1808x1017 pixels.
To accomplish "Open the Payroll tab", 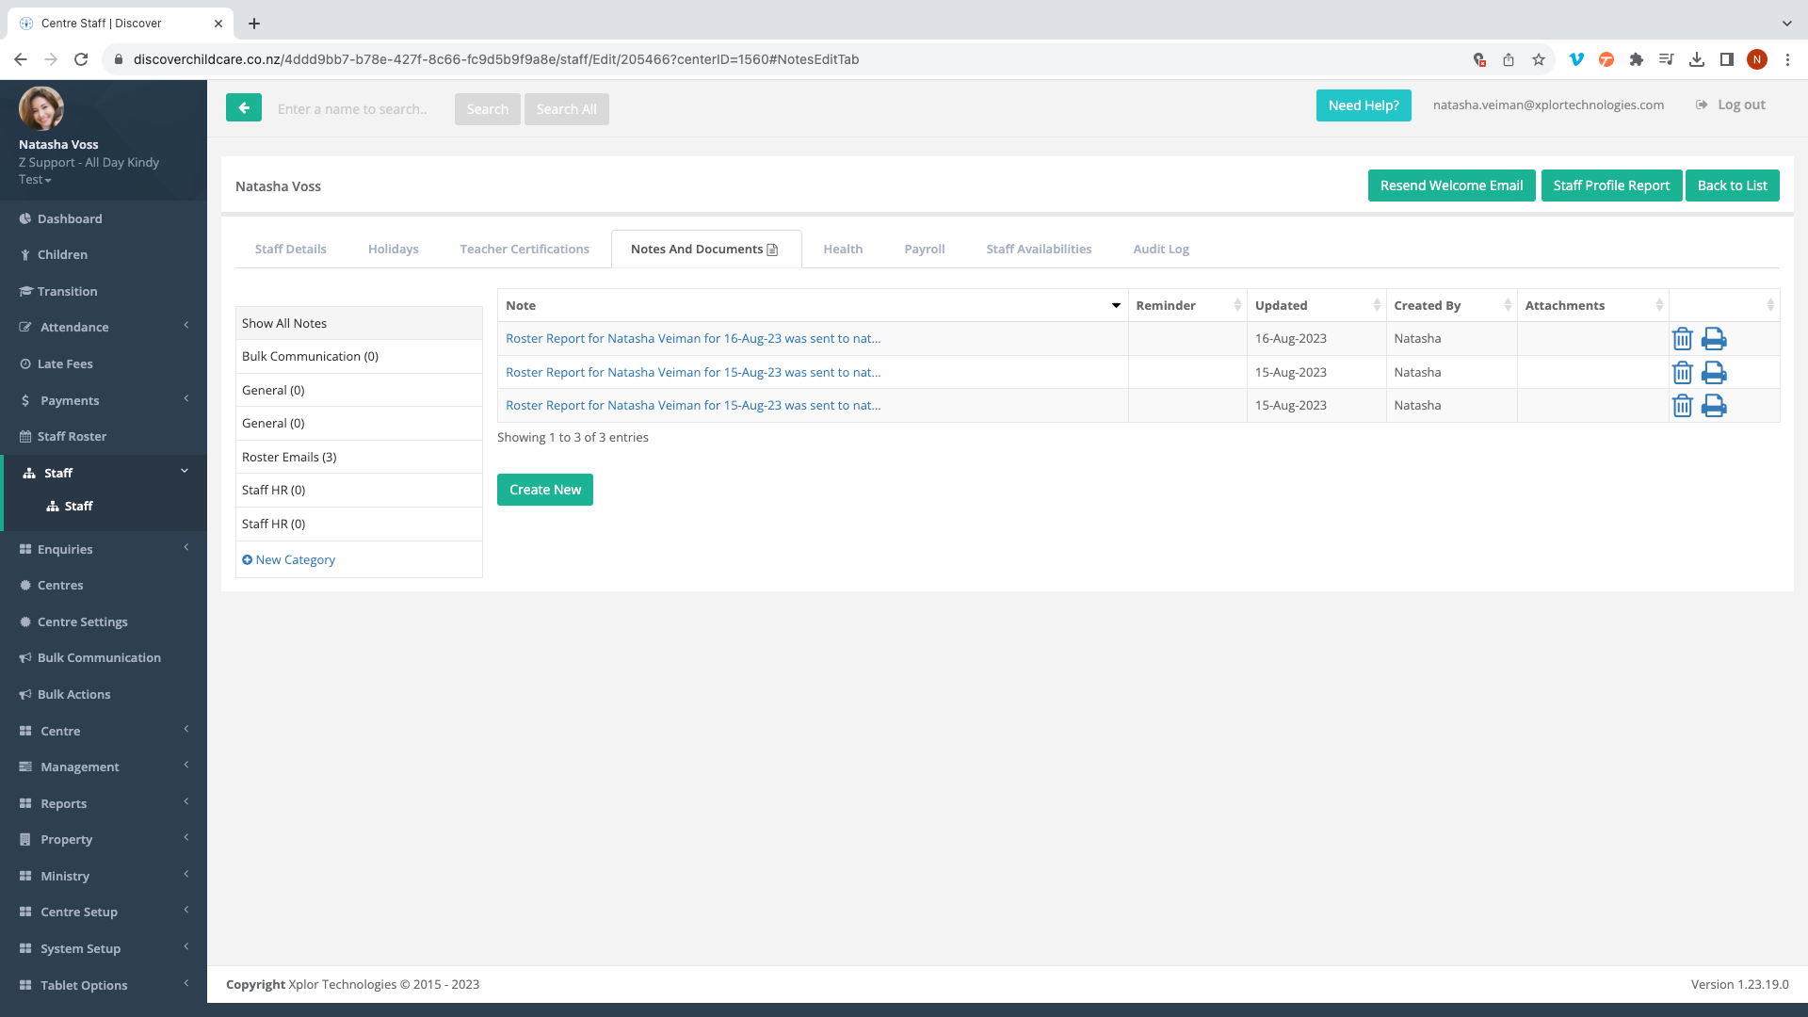I will pos(924,250).
